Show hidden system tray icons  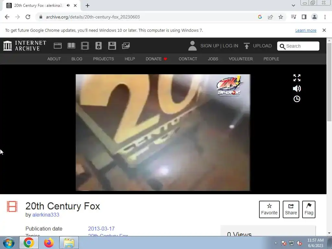pyautogui.click(x=276, y=243)
